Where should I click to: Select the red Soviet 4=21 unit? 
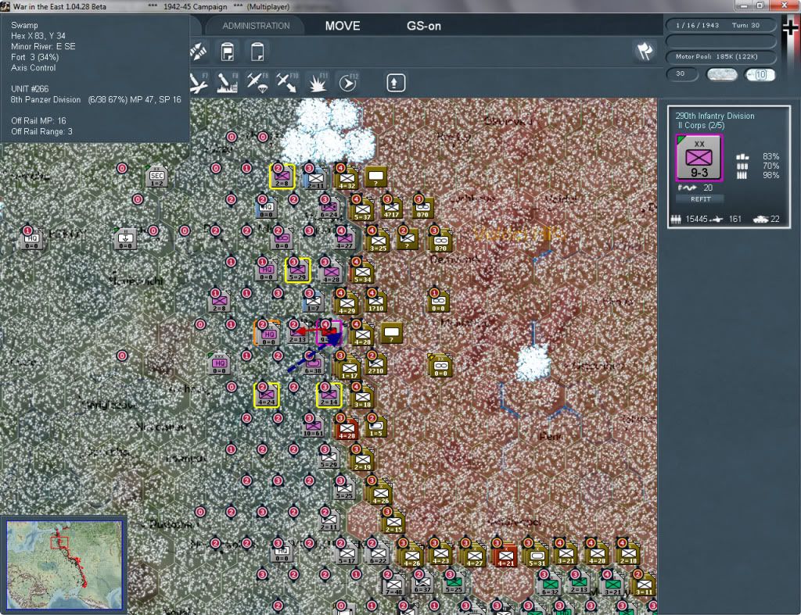(506, 555)
